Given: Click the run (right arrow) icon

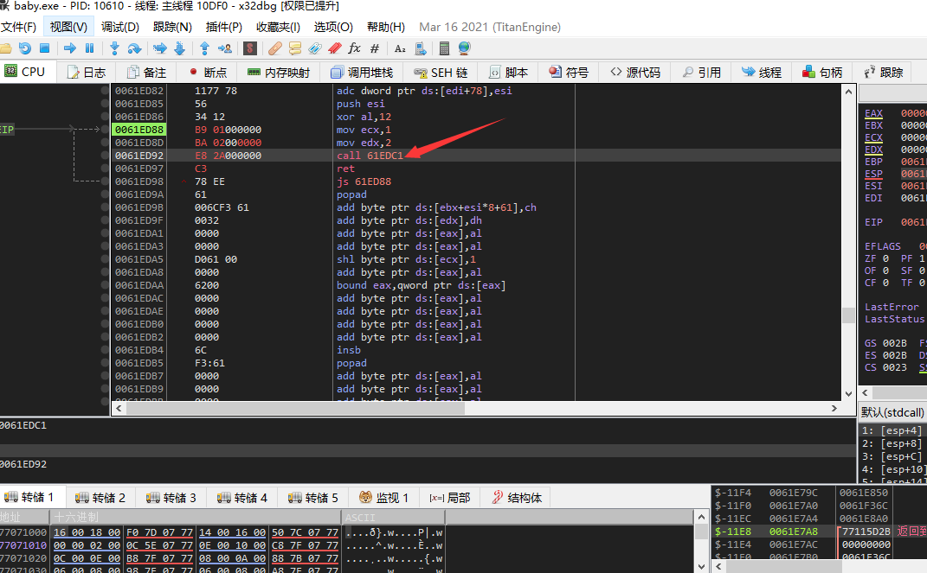Looking at the screenshot, I should click(x=70, y=48).
